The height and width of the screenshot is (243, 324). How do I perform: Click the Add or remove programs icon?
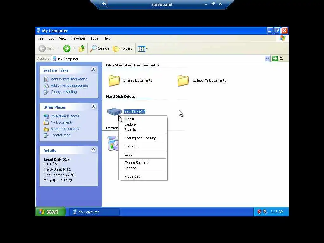click(x=46, y=85)
